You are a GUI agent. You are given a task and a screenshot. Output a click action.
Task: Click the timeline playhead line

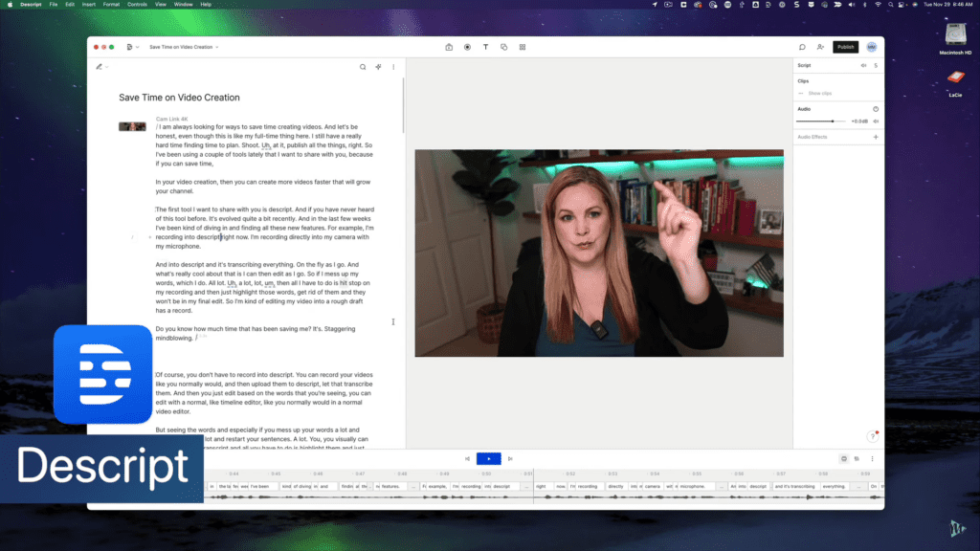[533, 487]
